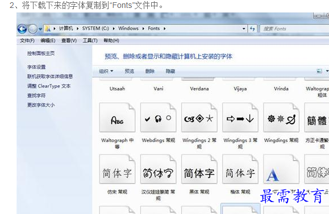
Task: Open the 组织 dropdown in toolbar
Action: [106, 72]
